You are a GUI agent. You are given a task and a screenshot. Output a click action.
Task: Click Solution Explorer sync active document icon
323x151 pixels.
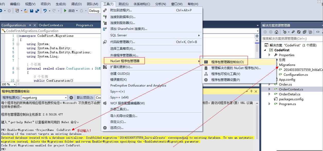point(293,32)
